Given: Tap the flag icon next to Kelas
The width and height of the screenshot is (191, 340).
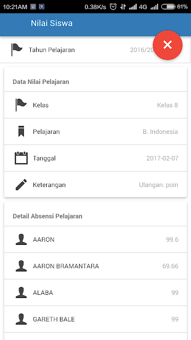Looking at the screenshot, I should point(21,105).
